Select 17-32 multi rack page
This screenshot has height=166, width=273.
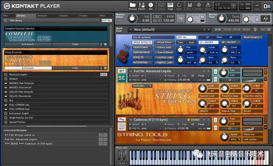[227, 29]
